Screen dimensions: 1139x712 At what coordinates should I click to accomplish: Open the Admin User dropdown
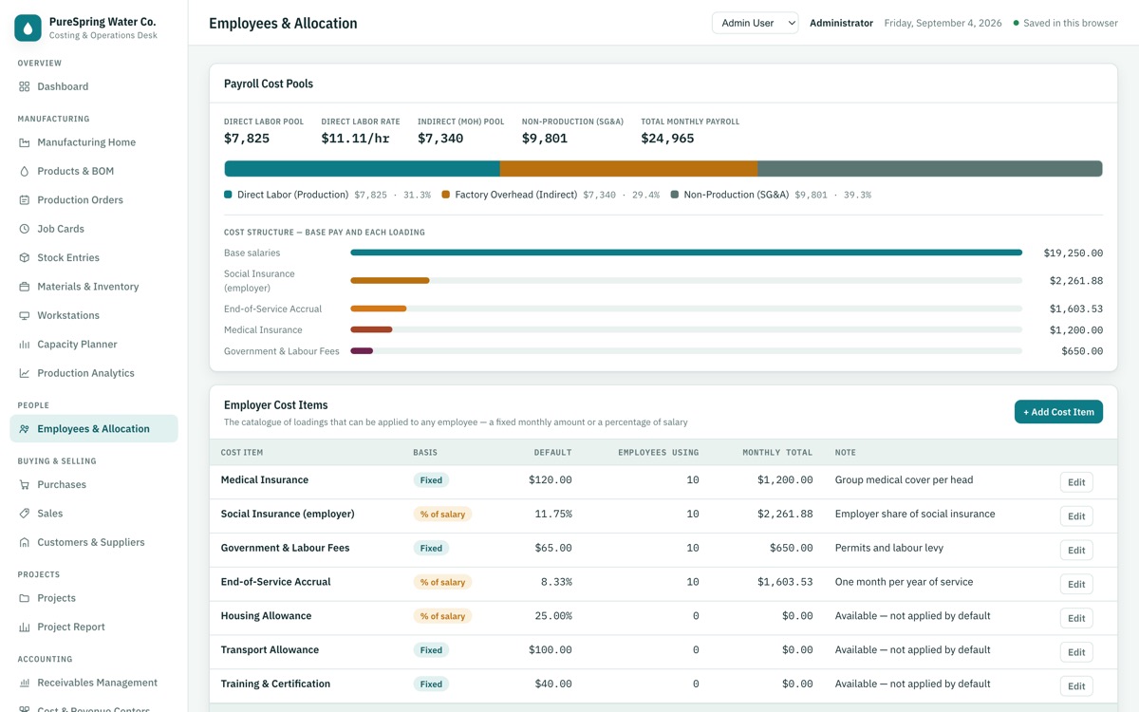pyautogui.click(x=756, y=23)
